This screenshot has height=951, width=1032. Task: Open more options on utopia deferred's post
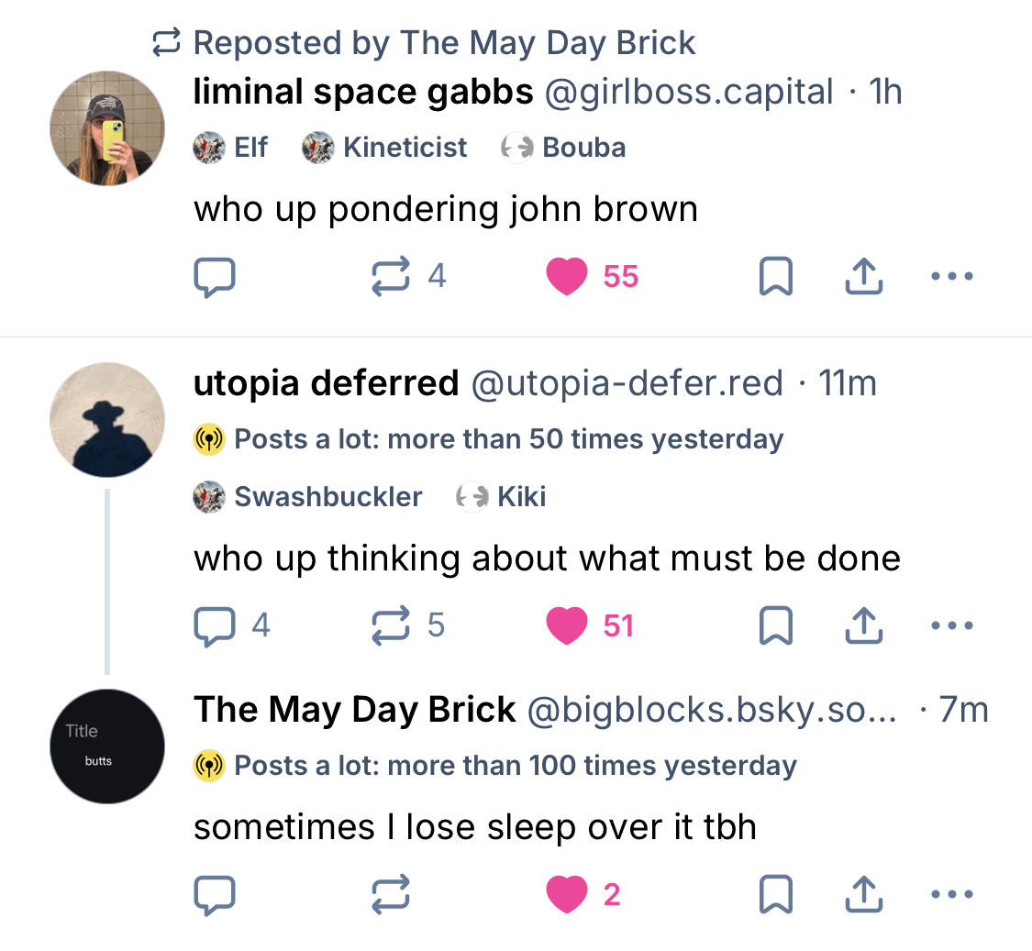pyautogui.click(x=951, y=625)
